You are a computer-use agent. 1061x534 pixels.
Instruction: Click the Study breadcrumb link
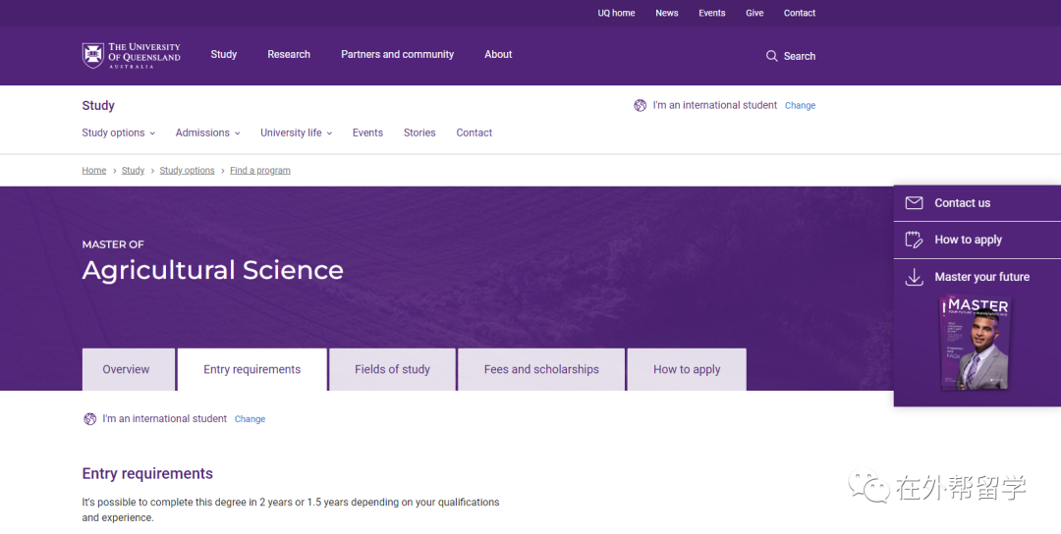[133, 171]
